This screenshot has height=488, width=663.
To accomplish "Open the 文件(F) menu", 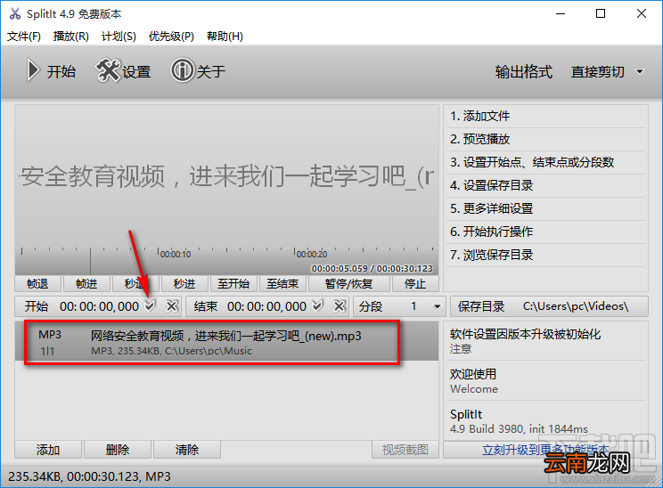I will point(24,37).
